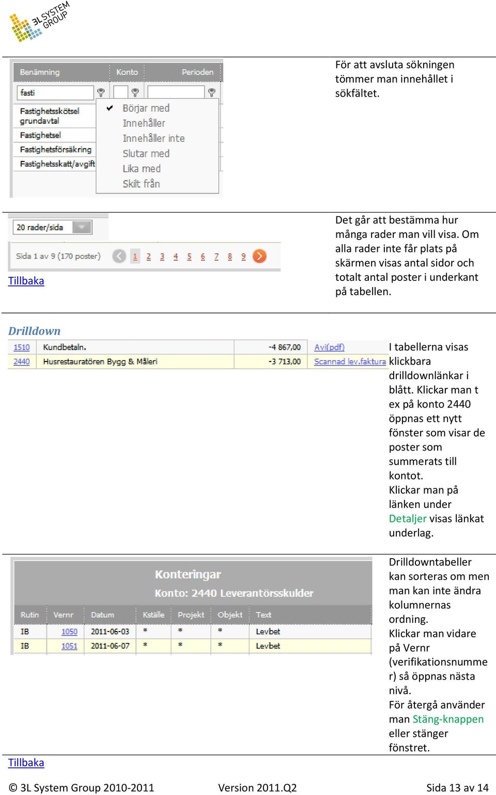496x795 pixels.
Task: Click the Tillbaka link above the Drilldown heading
Action: click(26, 281)
